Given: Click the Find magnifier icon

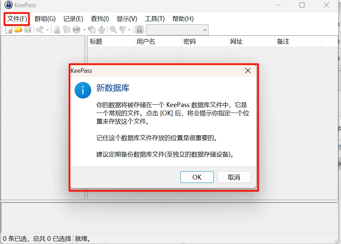Looking at the screenshot, I should click(113, 30).
